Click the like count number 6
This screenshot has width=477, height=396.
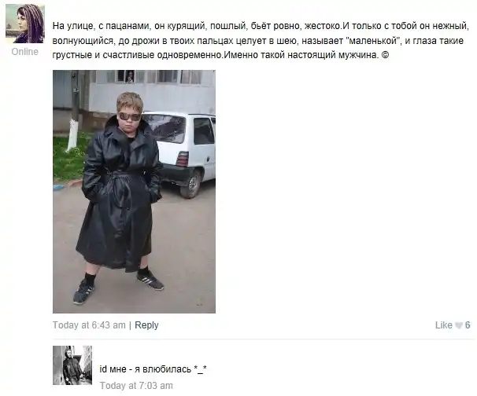coord(468,325)
